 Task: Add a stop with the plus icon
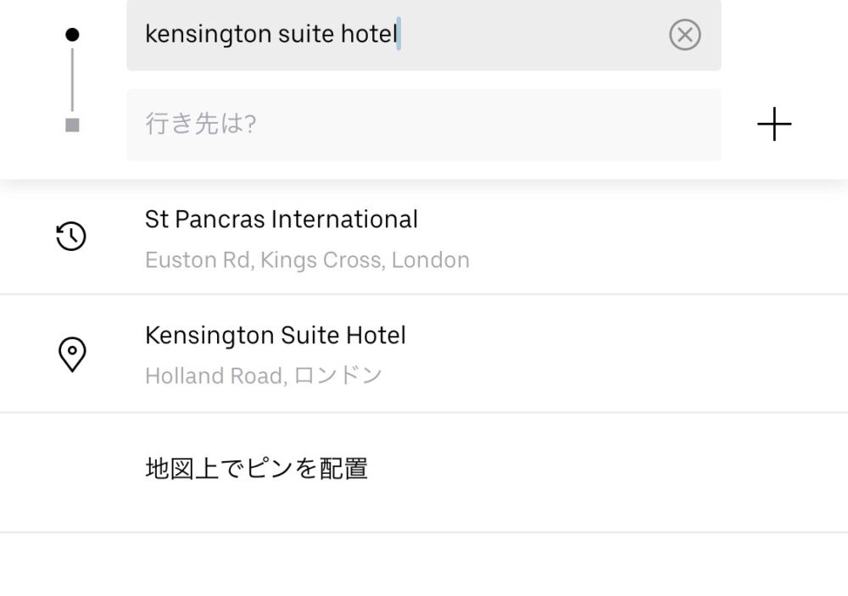pos(773,125)
